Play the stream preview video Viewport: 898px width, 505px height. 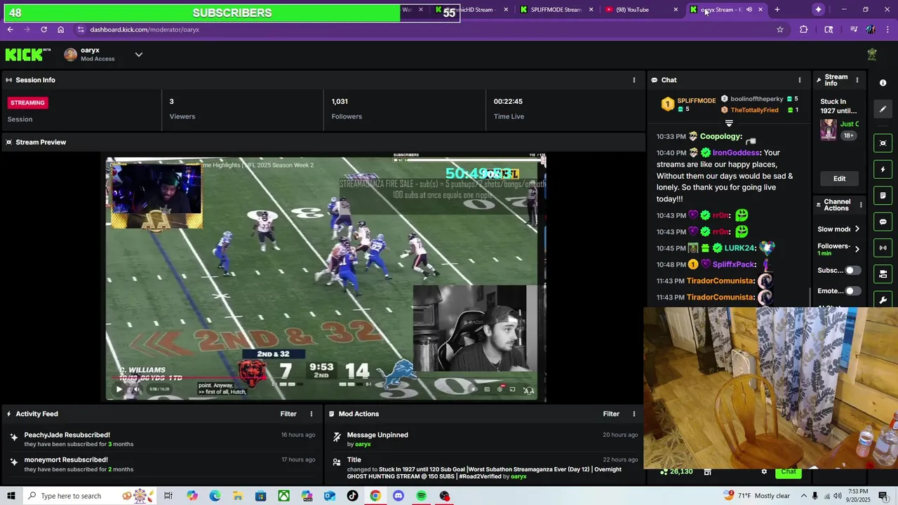click(119, 389)
